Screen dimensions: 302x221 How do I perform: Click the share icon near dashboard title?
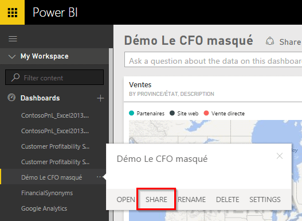(x=270, y=41)
